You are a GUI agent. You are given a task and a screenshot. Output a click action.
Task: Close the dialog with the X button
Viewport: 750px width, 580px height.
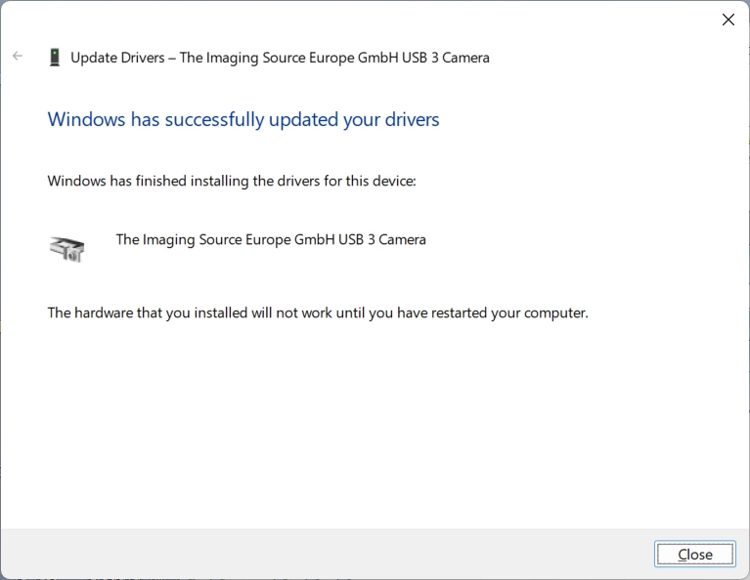point(728,20)
